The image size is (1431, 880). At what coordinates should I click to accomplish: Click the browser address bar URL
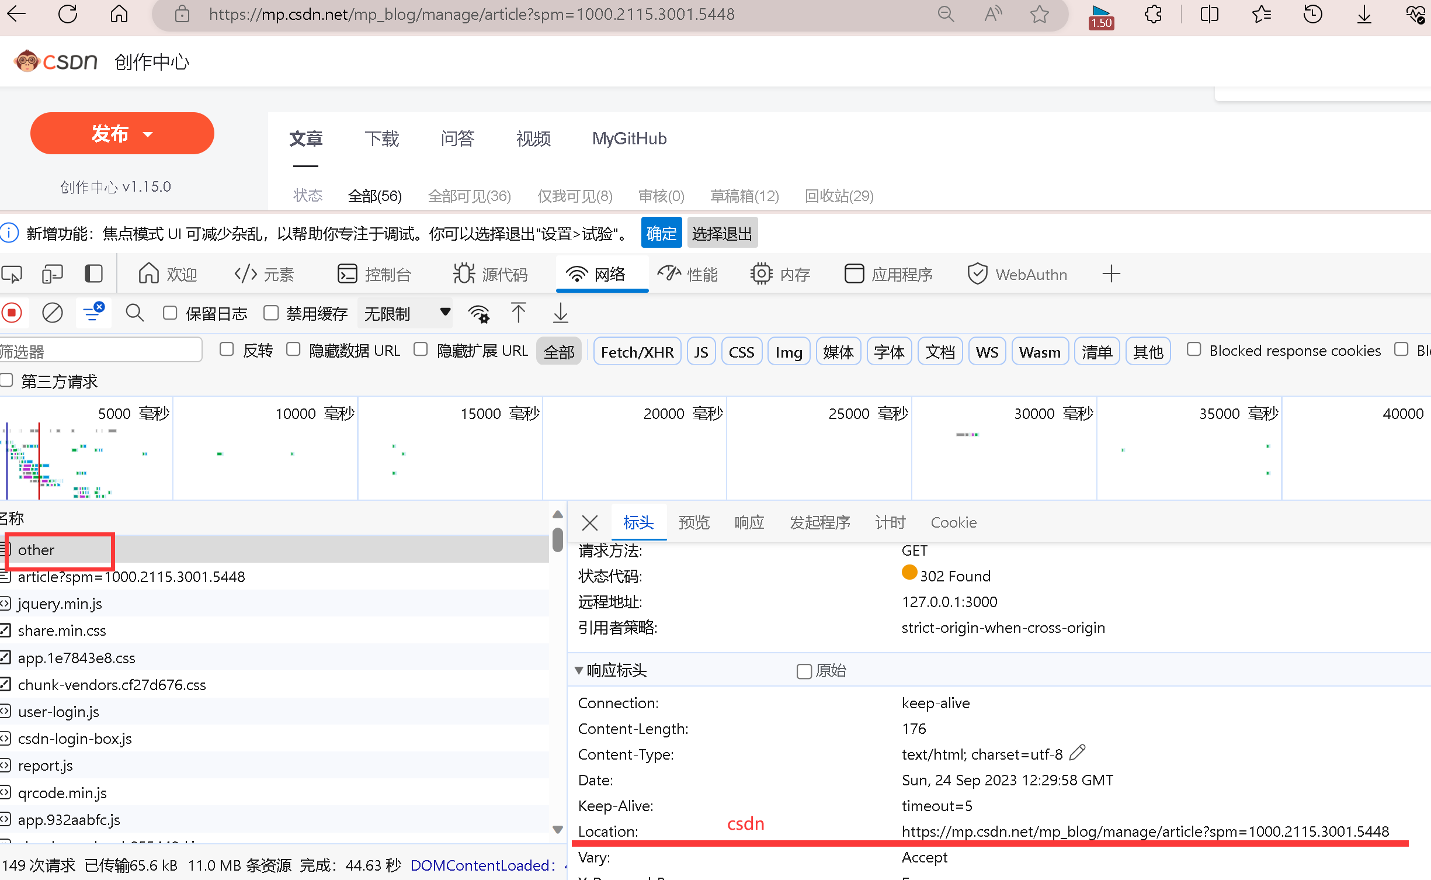(x=471, y=14)
